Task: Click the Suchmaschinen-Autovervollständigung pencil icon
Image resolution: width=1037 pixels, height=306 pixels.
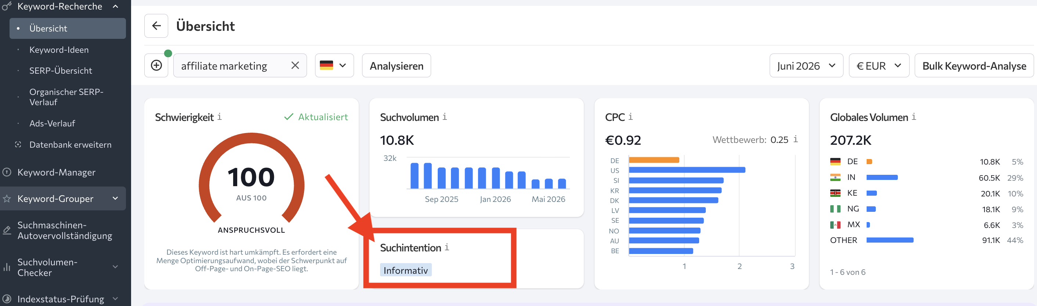Action: click(x=7, y=231)
